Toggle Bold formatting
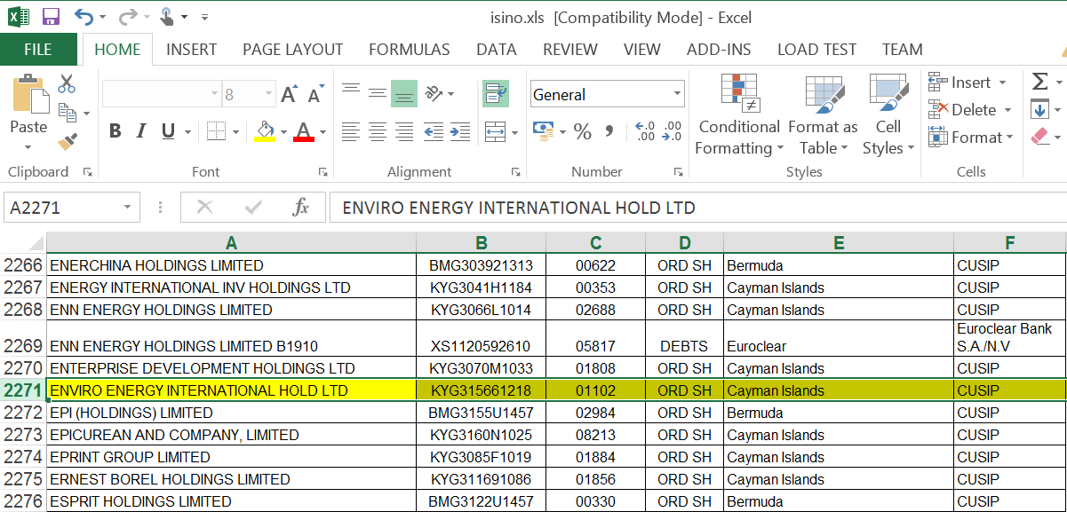This screenshot has height=512, width=1067. (115, 132)
